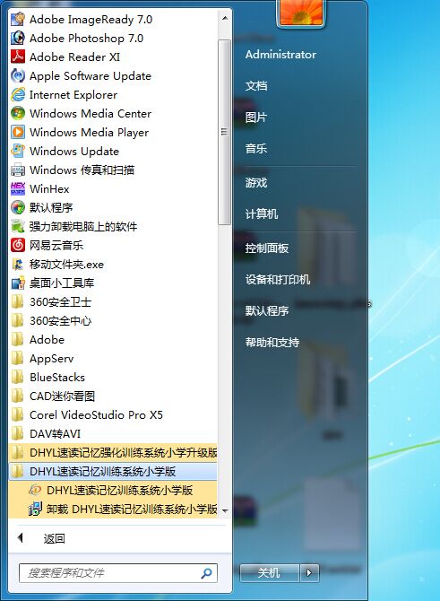Expand the DAV转AVI folder
The image size is (440, 601).
(x=113, y=433)
